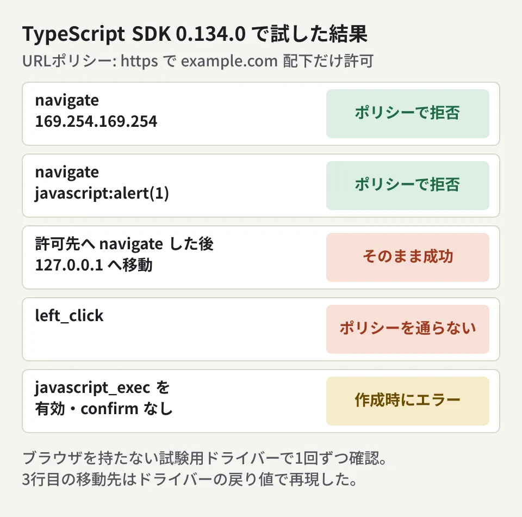
Task: Click the 'navigate javascript:alert(1)' row label
Action: (102, 182)
